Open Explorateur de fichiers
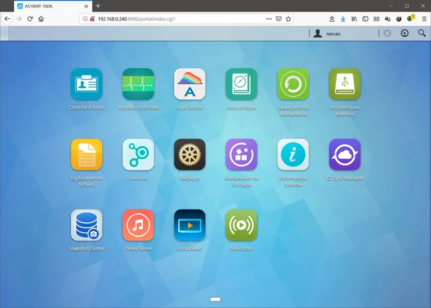This screenshot has width=431, height=308. (86, 154)
